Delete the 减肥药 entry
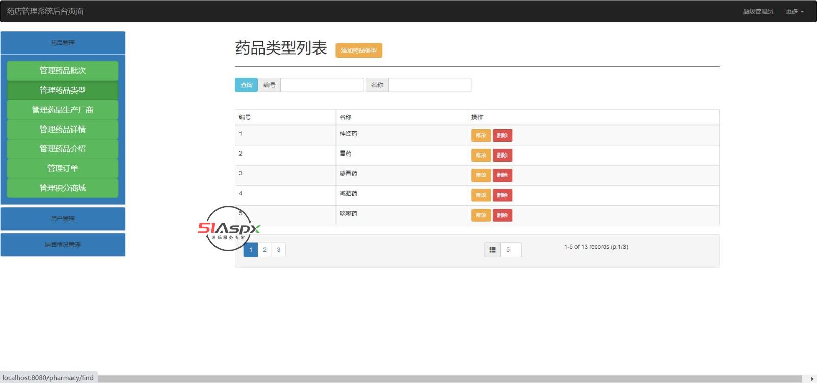The image size is (817, 383). pyautogui.click(x=502, y=195)
